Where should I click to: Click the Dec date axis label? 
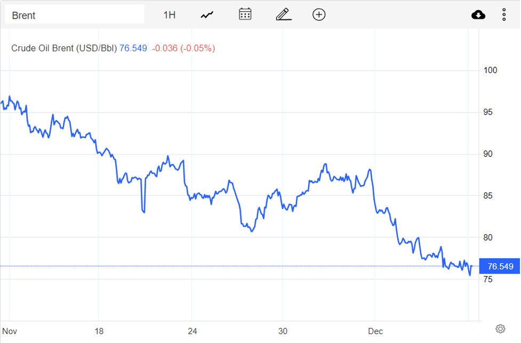375,331
